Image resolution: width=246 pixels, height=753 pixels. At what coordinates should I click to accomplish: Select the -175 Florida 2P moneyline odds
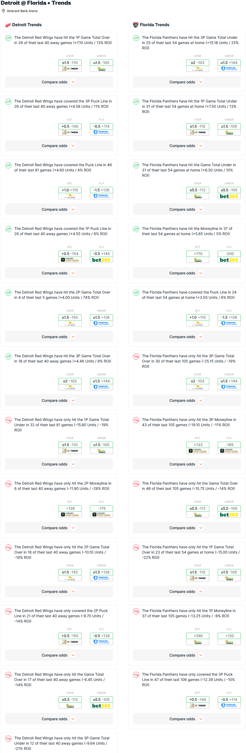(101, 509)
